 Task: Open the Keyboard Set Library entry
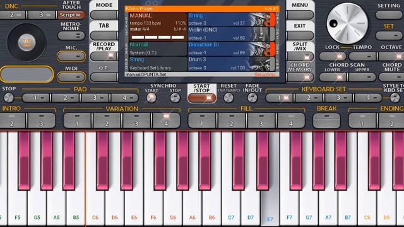[158, 64]
